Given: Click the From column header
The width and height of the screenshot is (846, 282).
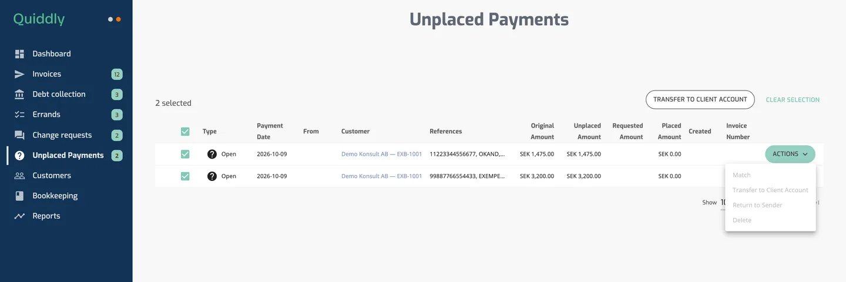Looking at the screenshot, I should [311, 132].
